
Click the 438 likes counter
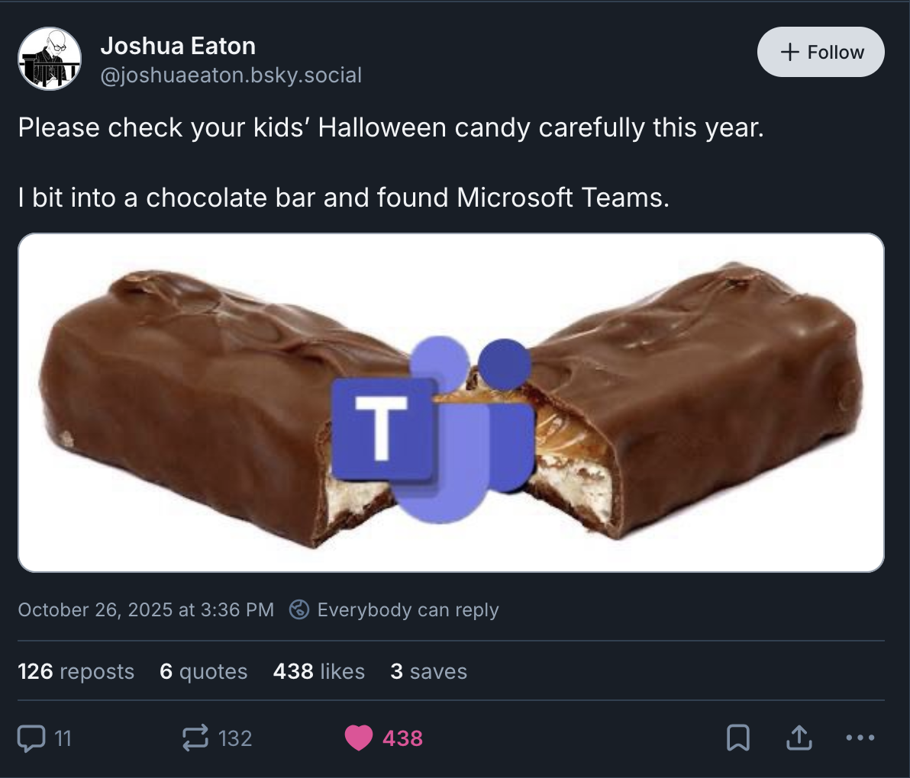(x=318, y=671)
